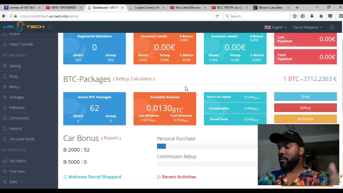Screen dimensions: 343x193
Task: Open the bookmarks list icon next to the star
Action: click(303, 16)
